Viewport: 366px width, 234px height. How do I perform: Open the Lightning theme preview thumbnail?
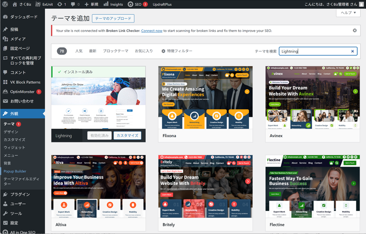click(98, 104)
